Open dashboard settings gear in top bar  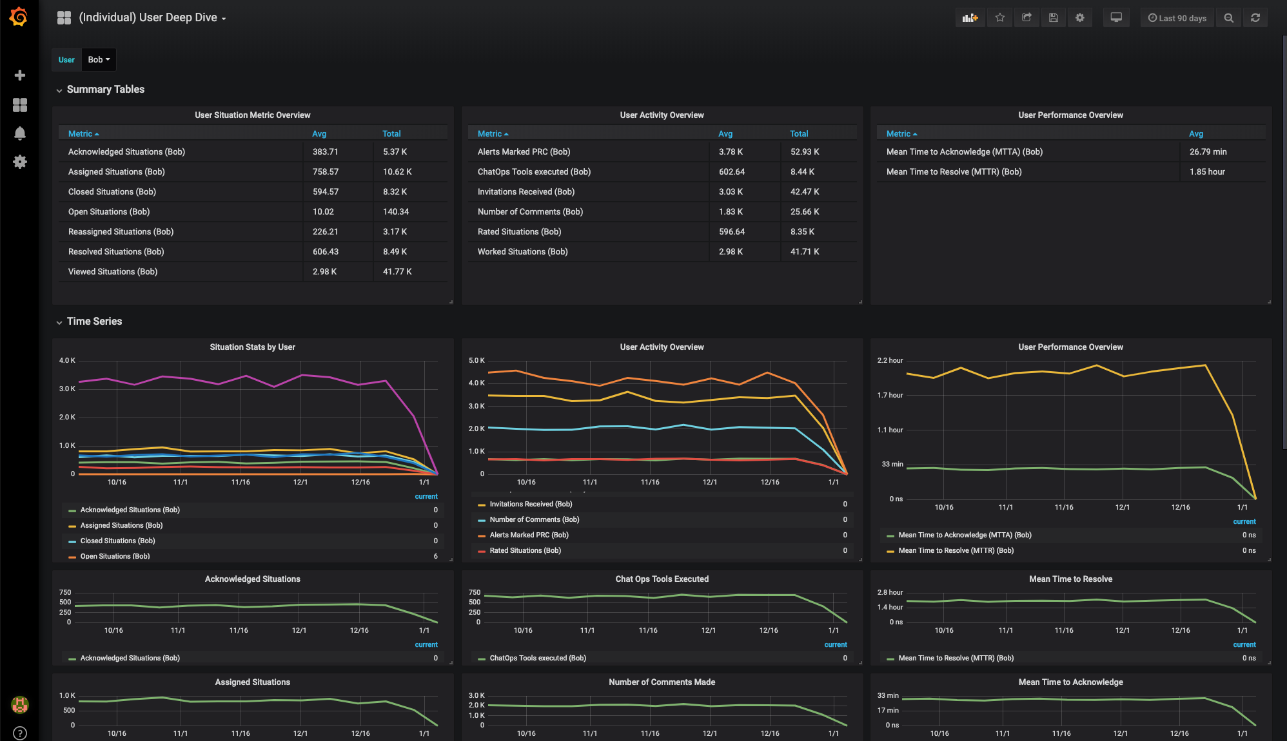[x=1080, y=18]
